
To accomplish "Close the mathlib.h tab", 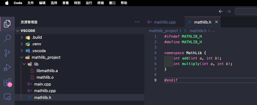I will [x=216, y=22].
